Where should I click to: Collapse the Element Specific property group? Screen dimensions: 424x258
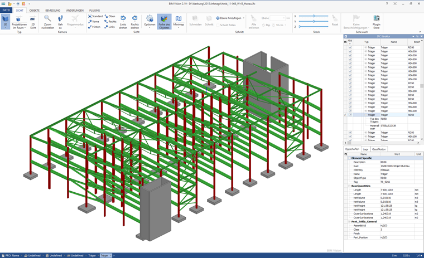click(349, 158)
